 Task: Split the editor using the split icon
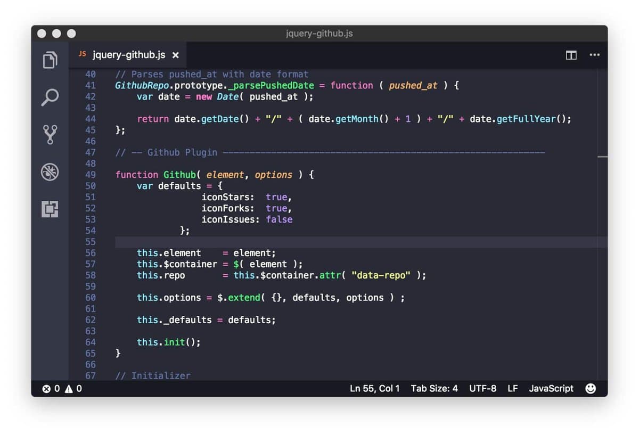(570, 55)
